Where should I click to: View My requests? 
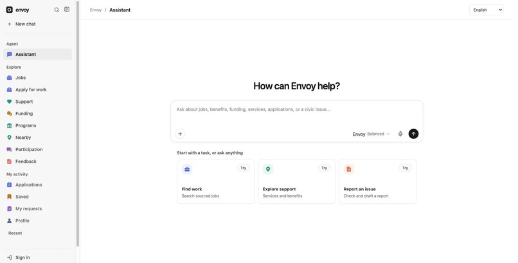[38, 208]
